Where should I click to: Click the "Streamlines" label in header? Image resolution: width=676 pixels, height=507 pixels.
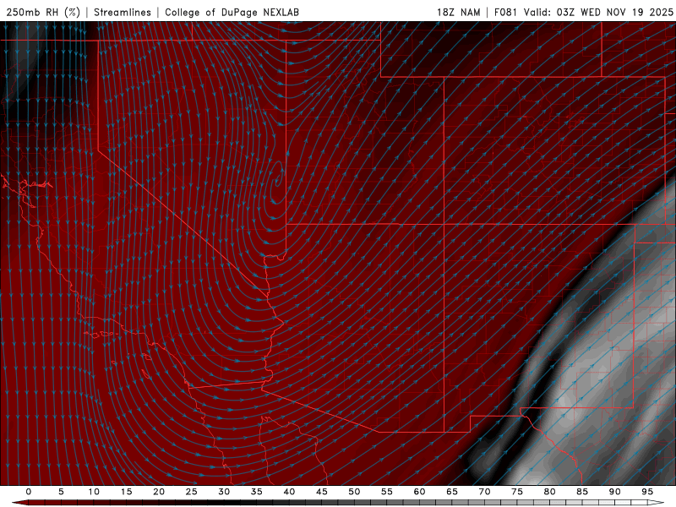point(123,12)
